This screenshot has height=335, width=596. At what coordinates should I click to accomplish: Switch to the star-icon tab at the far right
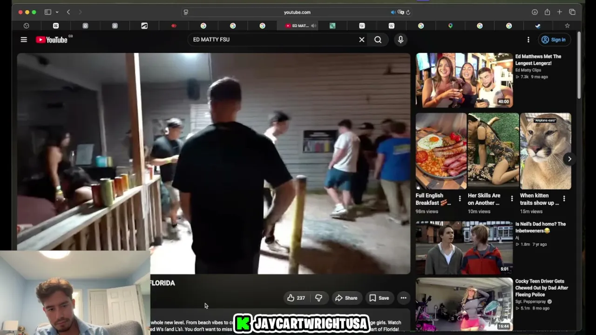point(567,26)
